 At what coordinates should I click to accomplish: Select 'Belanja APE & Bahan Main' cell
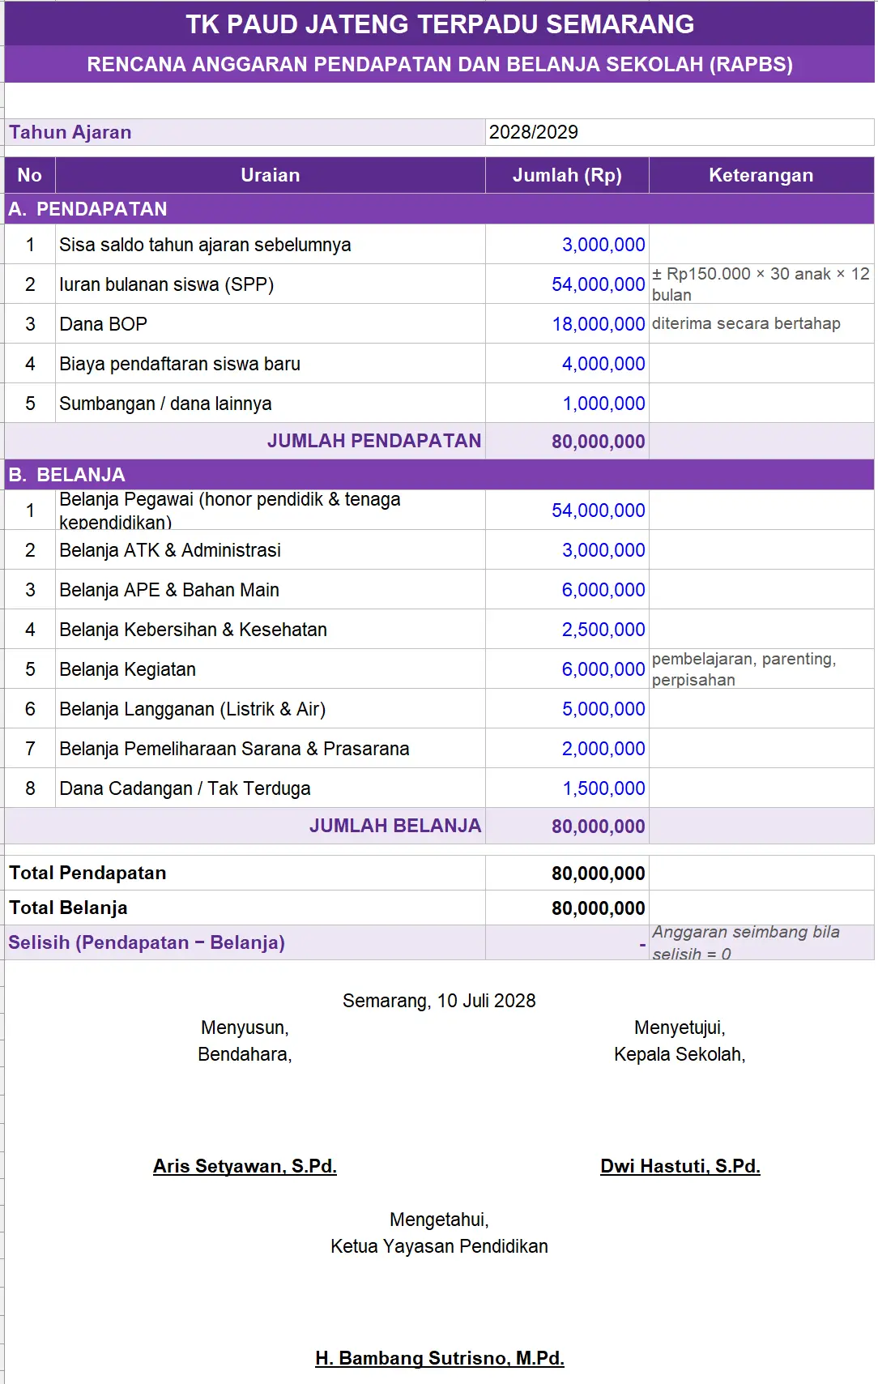coord(271,590)
